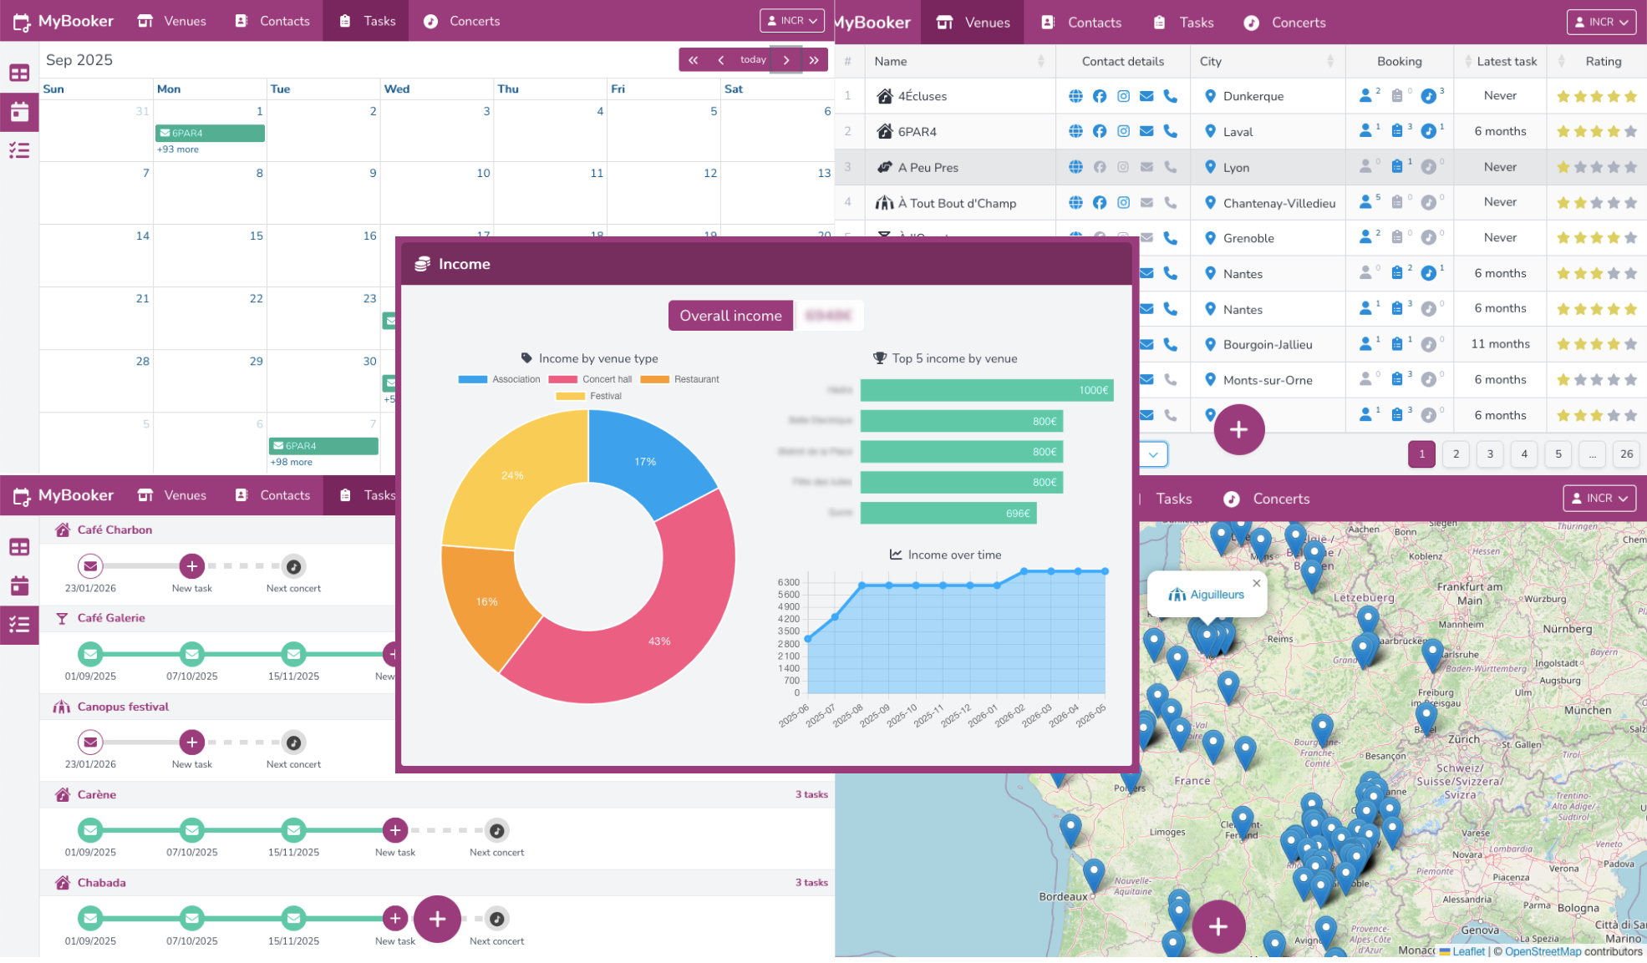Click the 43% donut chart segment

pyautogui.click(x=659, y=641)
